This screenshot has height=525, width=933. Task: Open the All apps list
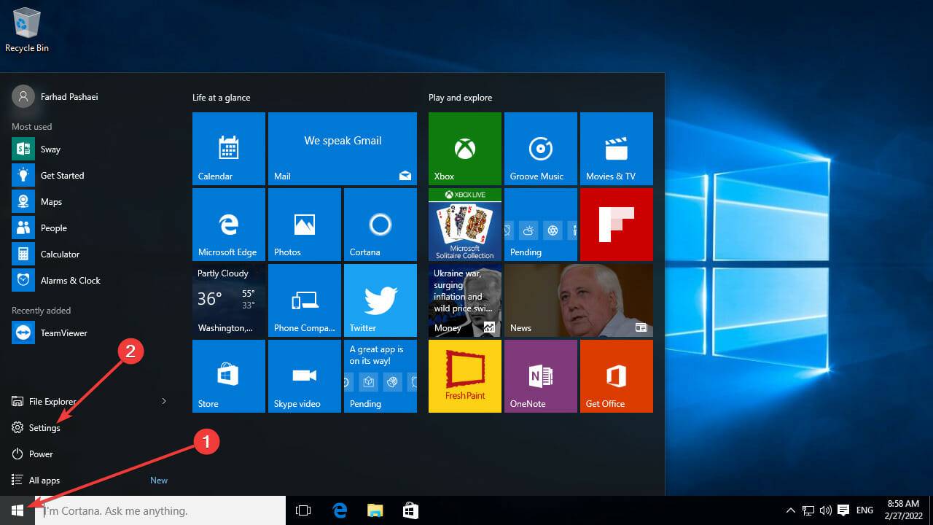coord(42,480)
